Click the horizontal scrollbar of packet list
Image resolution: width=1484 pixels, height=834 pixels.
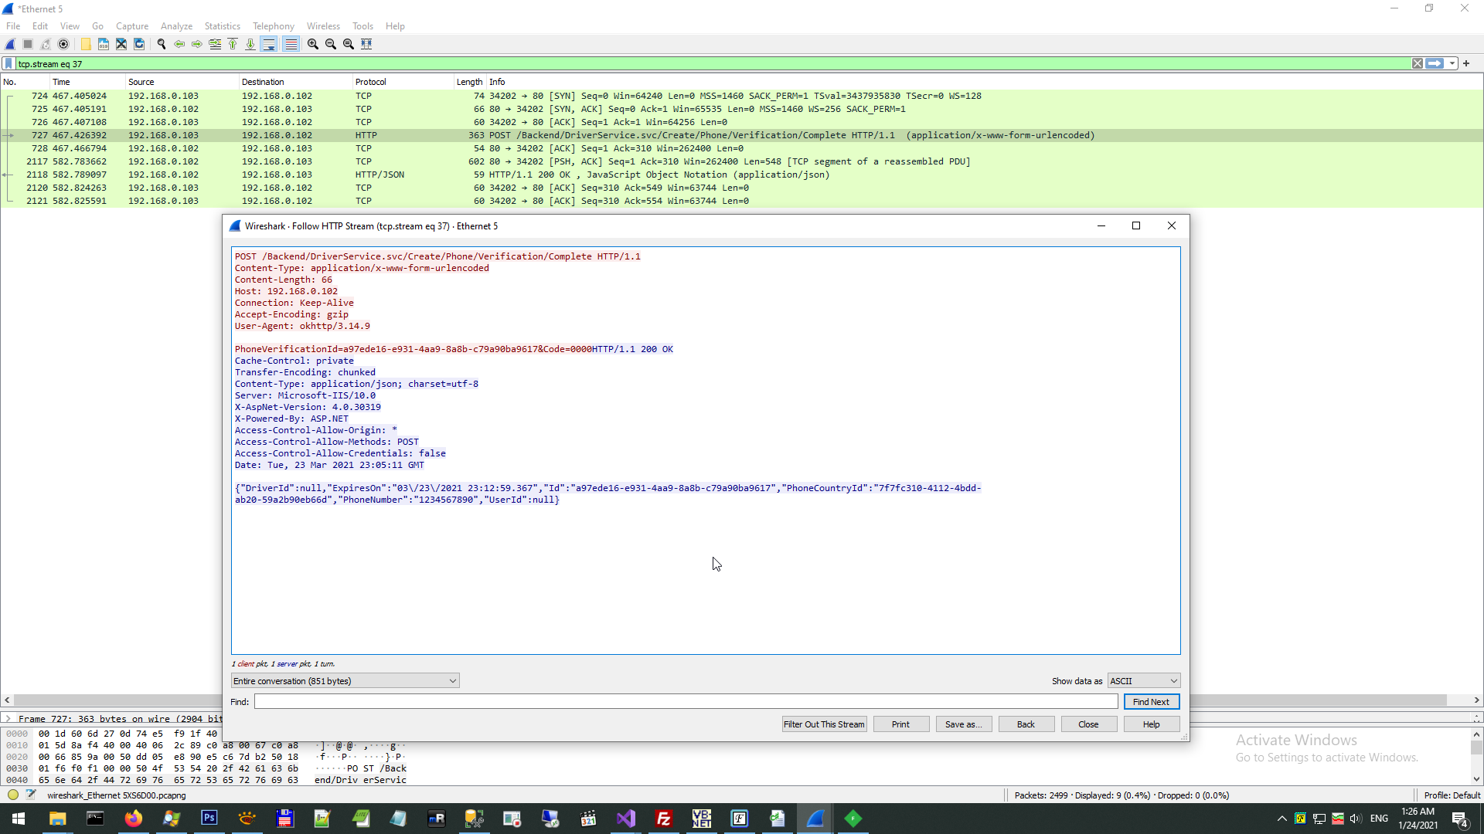[116, 700]
